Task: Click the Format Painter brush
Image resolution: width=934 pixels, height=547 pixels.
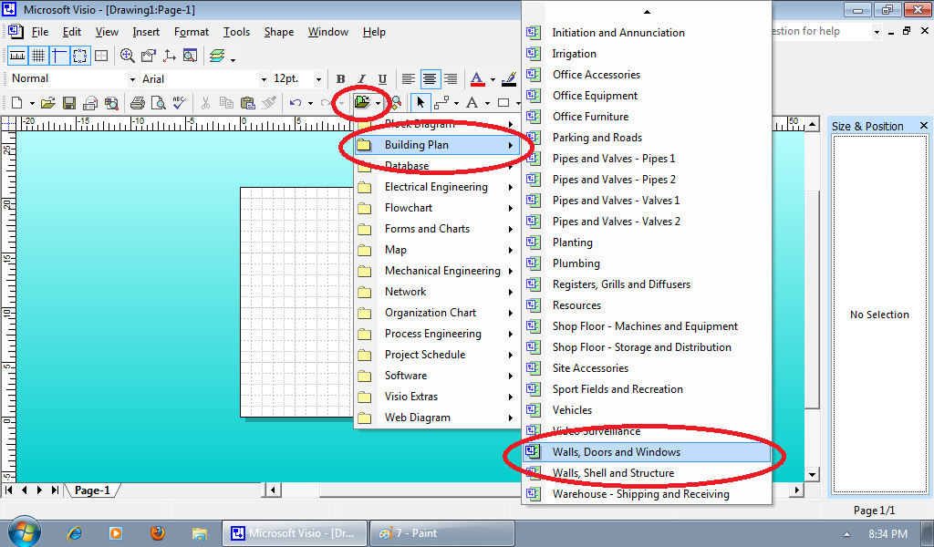Action: [269, 103]
